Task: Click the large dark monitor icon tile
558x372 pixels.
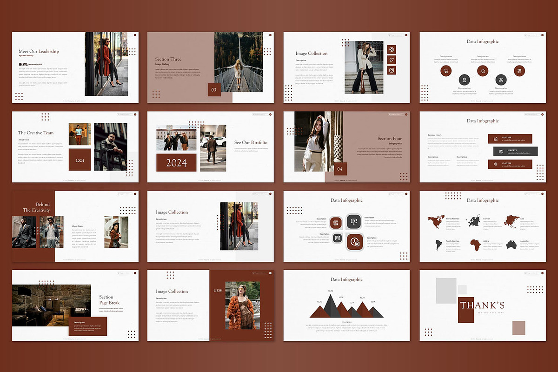Action: pos(354,221)
